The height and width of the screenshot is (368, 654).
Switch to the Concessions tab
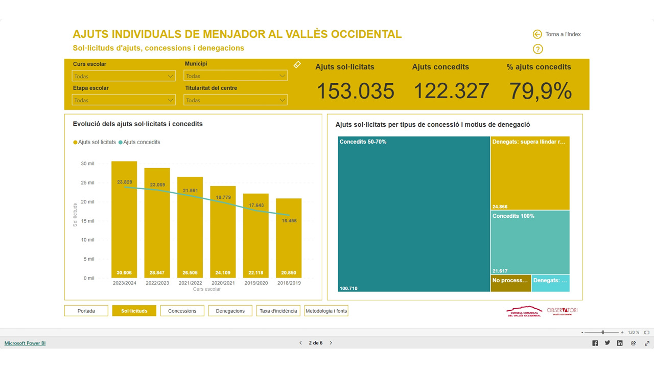tap(182, 311)
